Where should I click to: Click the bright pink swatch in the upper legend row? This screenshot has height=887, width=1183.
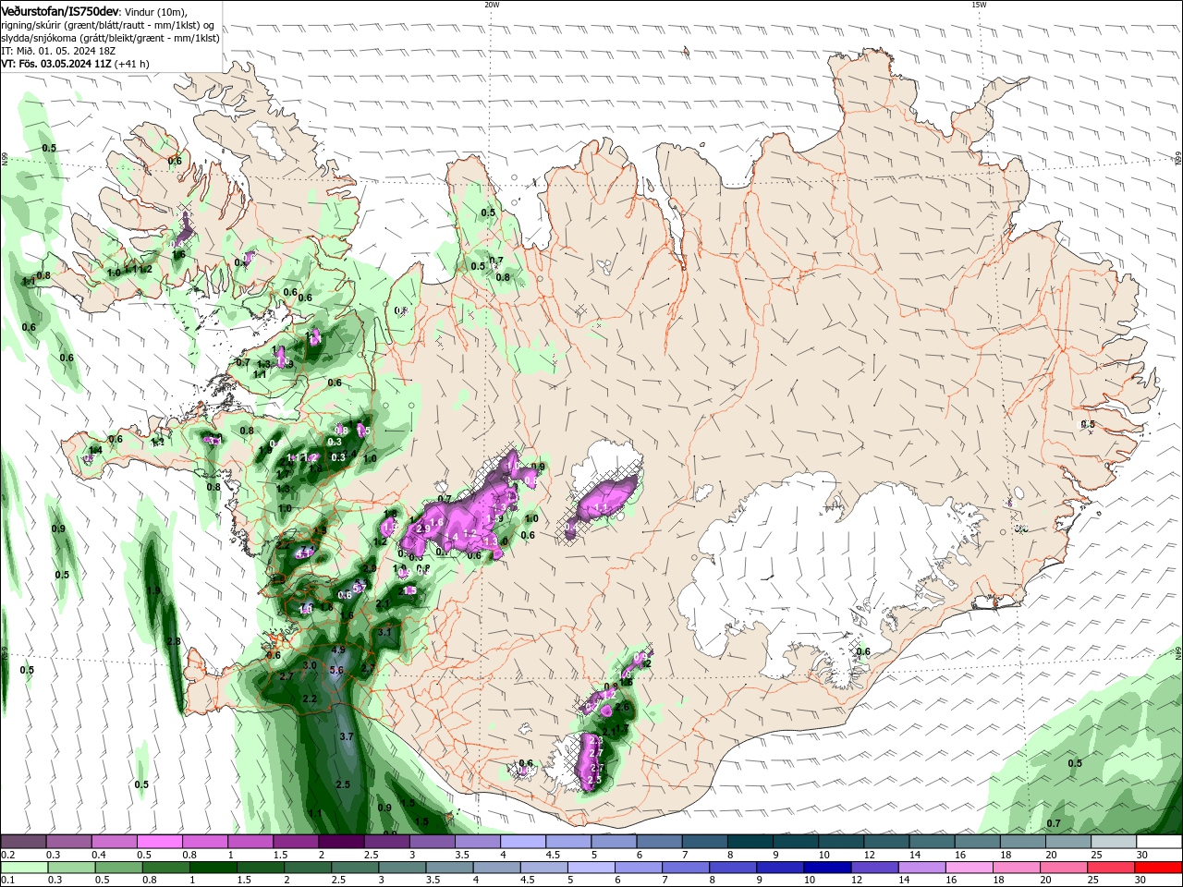pos(159,842)
